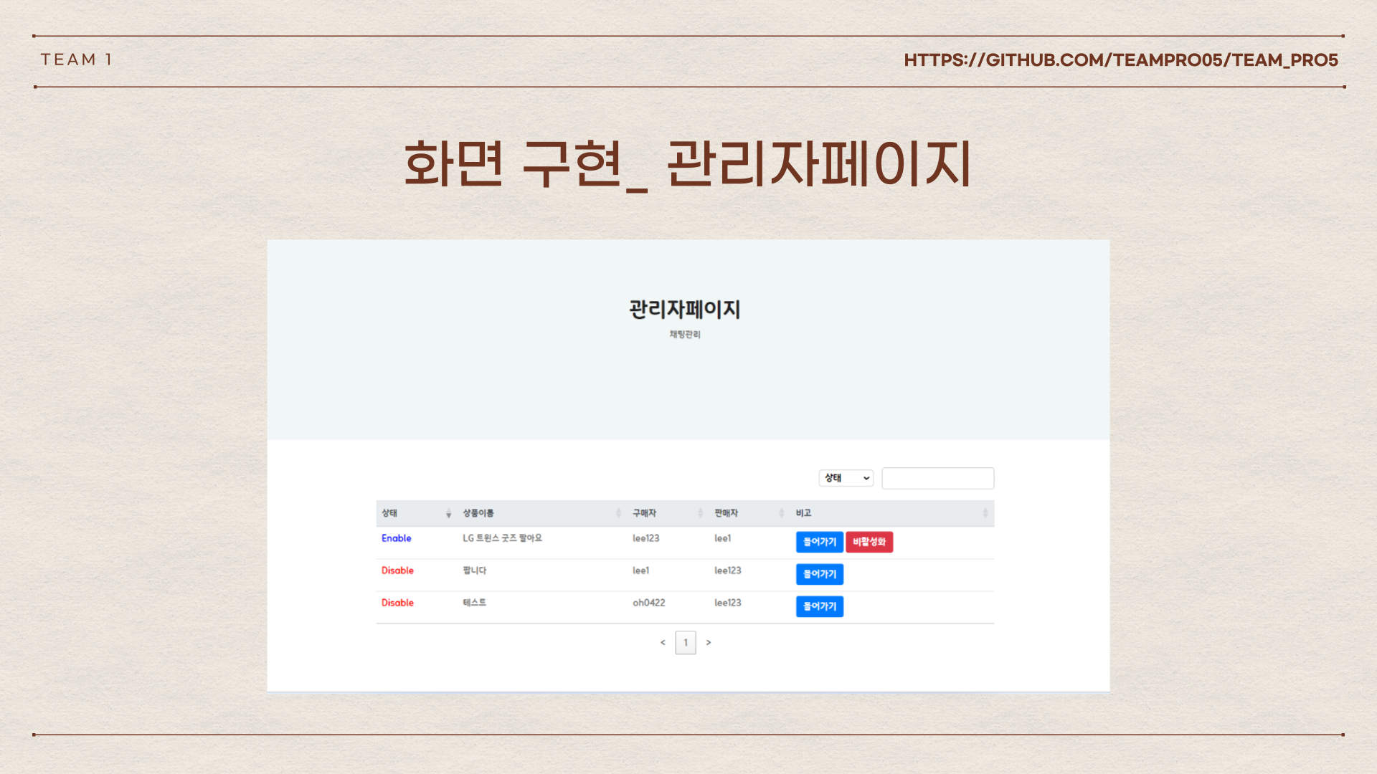
Task: Open the 상태 filter dropdown
Action: click(x=846, y=478)
